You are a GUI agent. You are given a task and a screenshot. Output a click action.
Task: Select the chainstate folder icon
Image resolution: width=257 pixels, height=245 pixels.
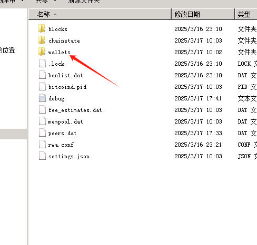click(x=42, y=40)
